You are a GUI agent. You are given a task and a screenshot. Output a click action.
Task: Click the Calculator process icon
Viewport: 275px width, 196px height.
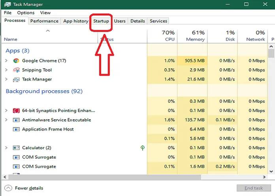pyautogui.click(x=16, y=148)
